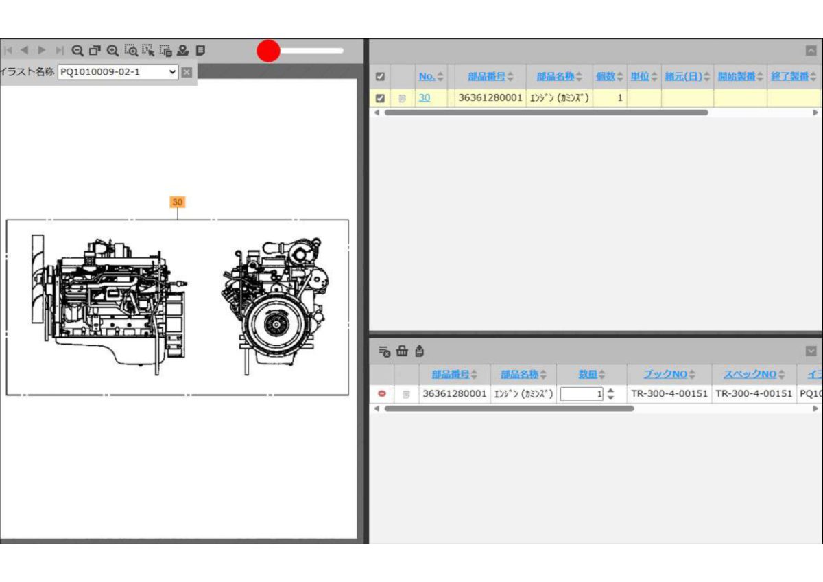823x582 pixels.
Task: Uncheck the checkbox for row No. 30
Action: (x=381, y=98)
